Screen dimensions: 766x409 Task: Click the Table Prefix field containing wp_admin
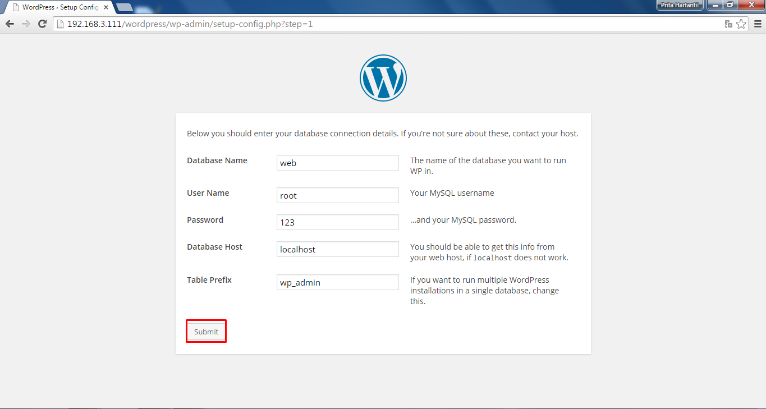[x=338, y=282]
